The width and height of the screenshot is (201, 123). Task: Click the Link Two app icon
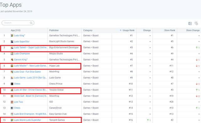tap(12, 102)
